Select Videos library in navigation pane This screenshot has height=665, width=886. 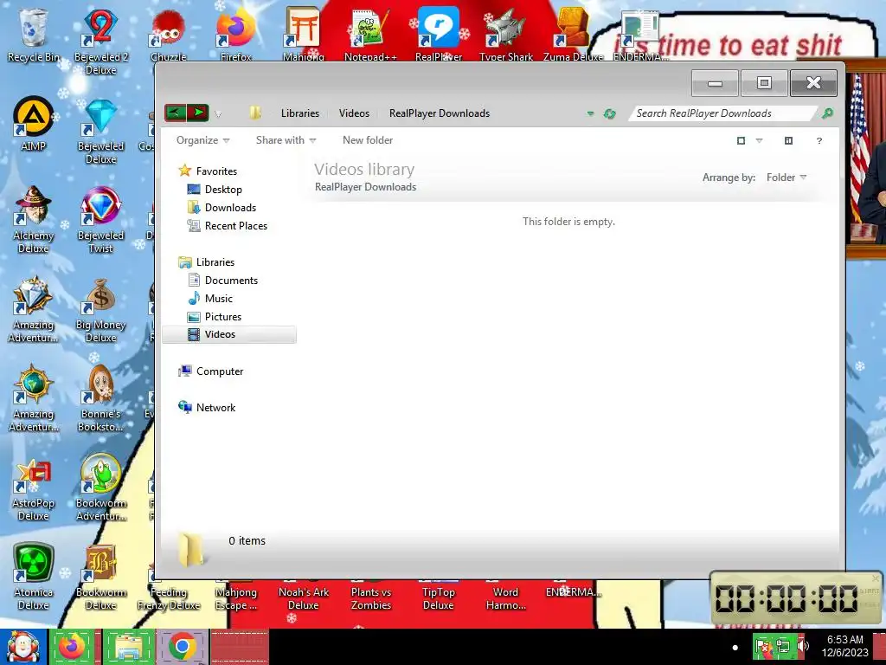coord(228,334)
